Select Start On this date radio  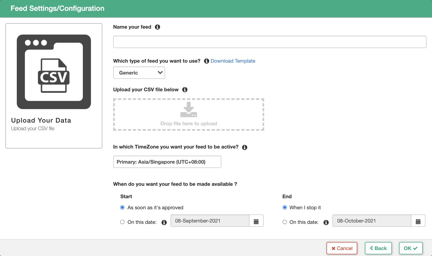(x=122, y=222)
